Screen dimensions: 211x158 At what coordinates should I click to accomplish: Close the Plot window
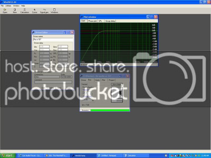point(156,17)
